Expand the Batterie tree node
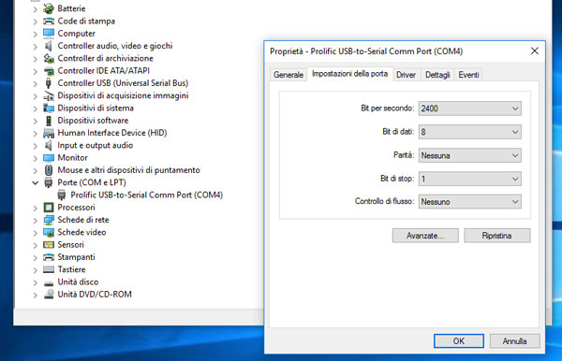Viewport: 562px width, 361px height. click(x=36, y=9)
